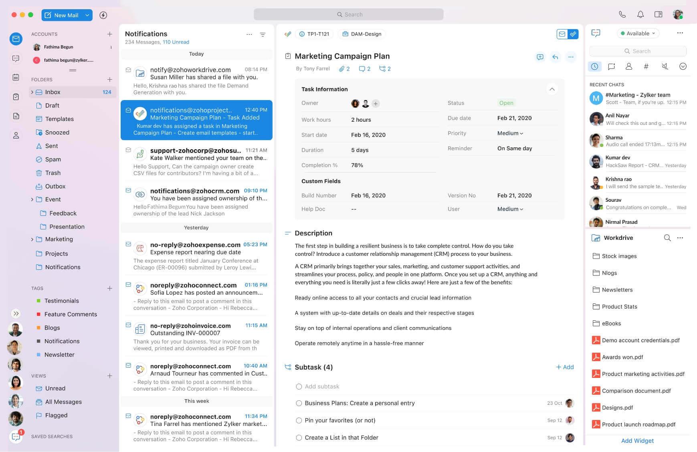The image size is (697, 452).
Task: Open the User Medium dropdown
Action: coord(510,209)
